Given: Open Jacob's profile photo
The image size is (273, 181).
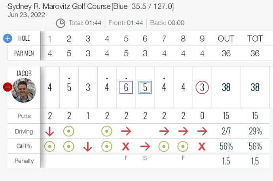Looking at the screenshot, I should pos(24,90).
